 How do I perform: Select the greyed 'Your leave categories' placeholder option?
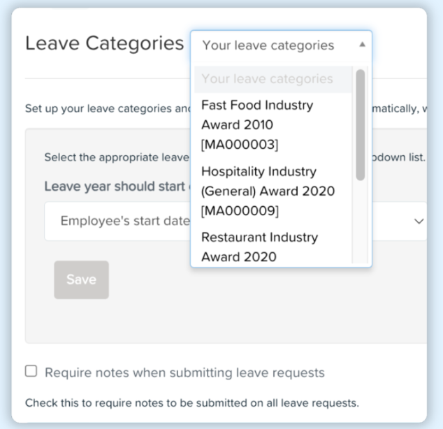[273, 79]
